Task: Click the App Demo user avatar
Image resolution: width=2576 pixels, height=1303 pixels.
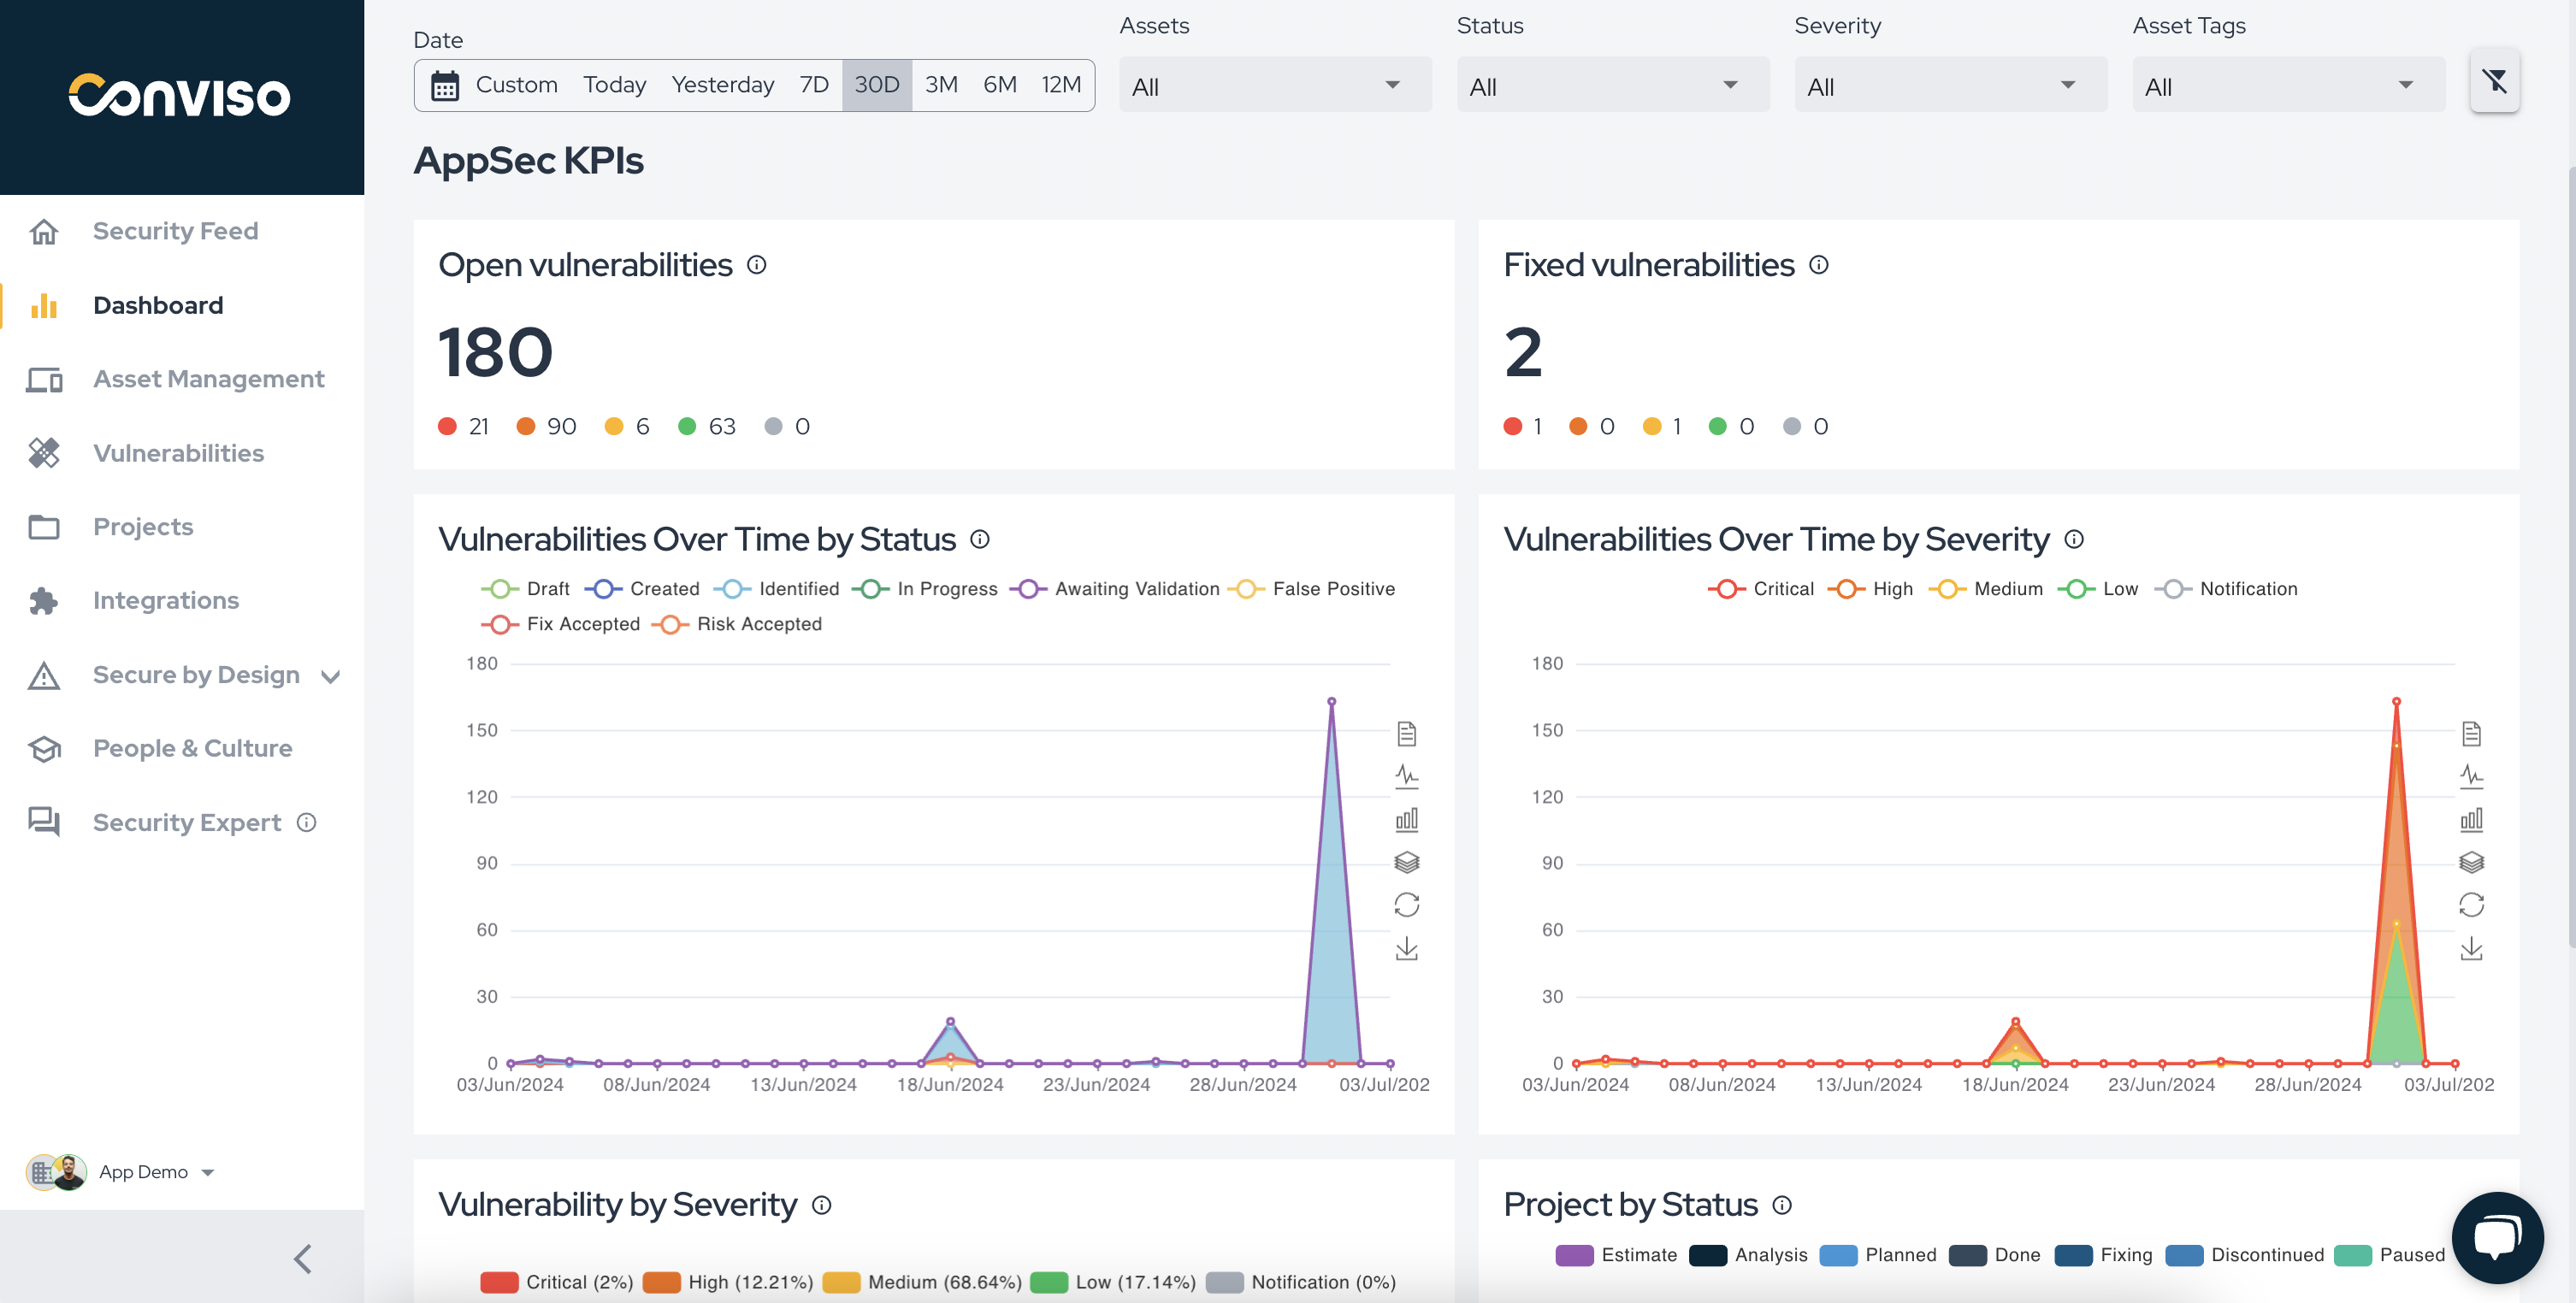Action: 70,1172
